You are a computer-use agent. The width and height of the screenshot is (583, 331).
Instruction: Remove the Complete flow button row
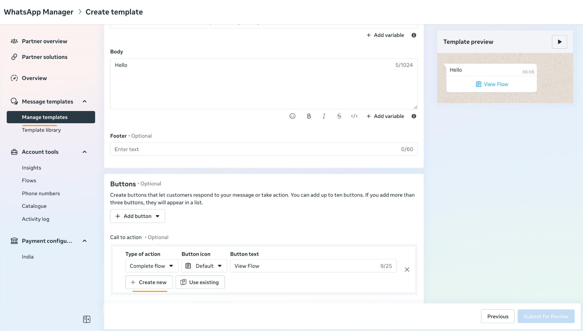(x=407, y=270)
